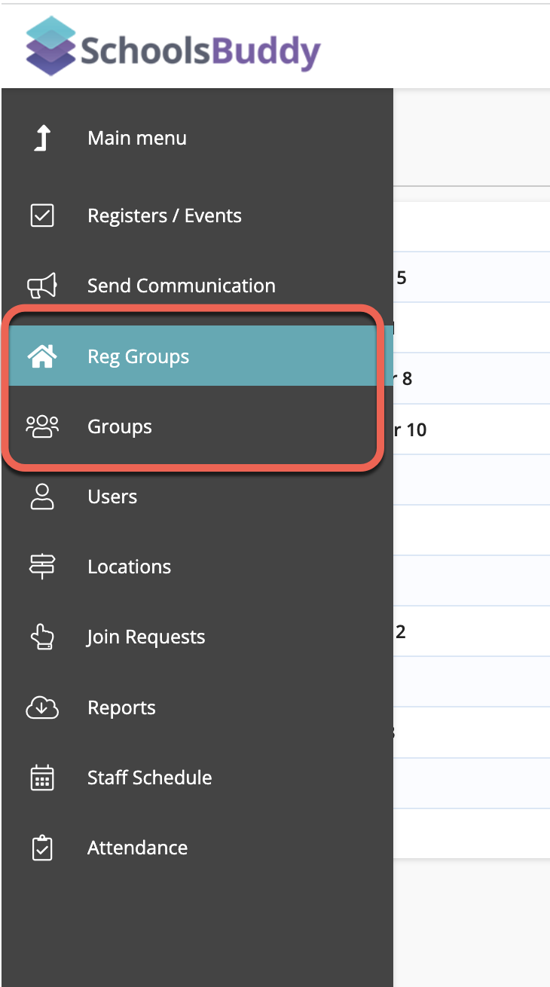Open the Join Requests text label

click(x=145, y=637)
